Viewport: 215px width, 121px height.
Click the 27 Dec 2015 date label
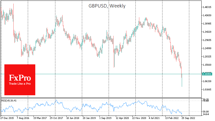(7, 118)
